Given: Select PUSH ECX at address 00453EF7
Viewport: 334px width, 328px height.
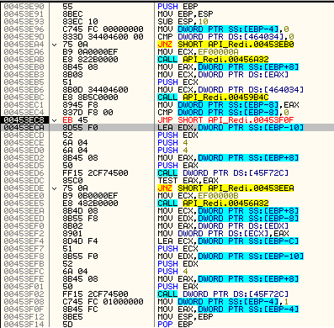Looking at the screenshot, I should 178,248.
